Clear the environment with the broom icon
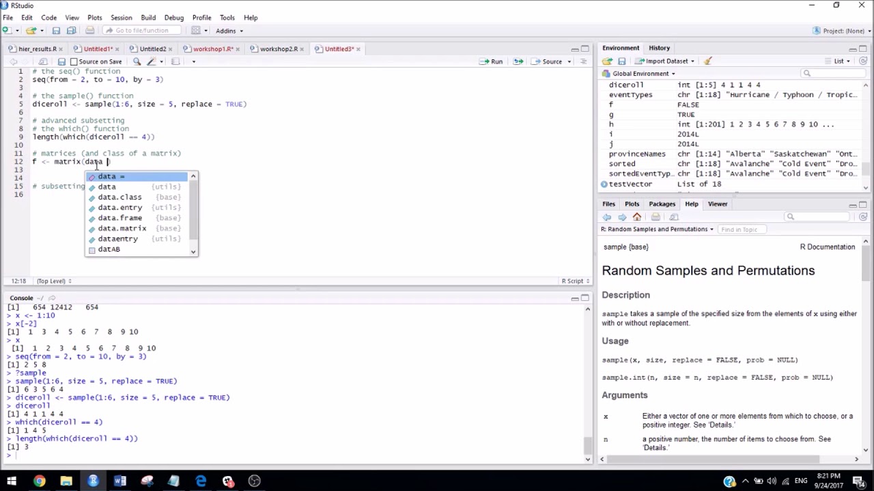The image size is (874, 491). click(x=708, y=61)
